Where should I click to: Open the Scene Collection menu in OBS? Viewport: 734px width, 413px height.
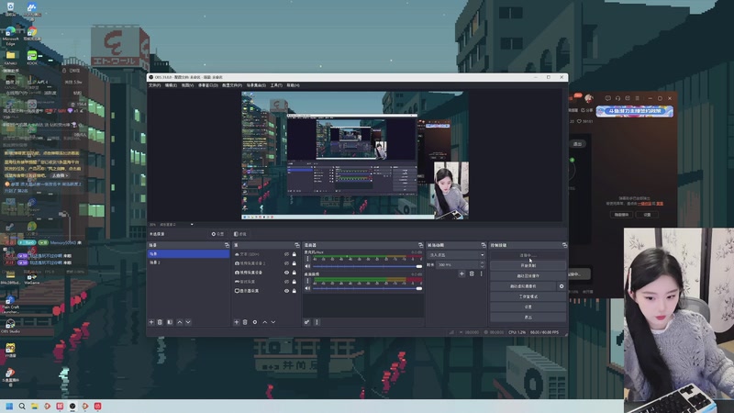[x=256, y=85]
